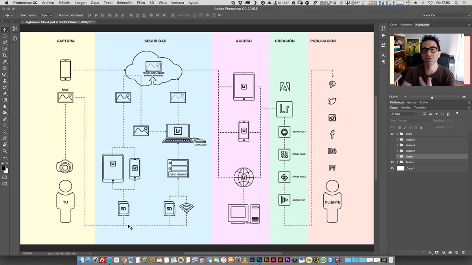
Task: Open the Tipo layer filter dropdown
Action: click(x=404, y=114)
